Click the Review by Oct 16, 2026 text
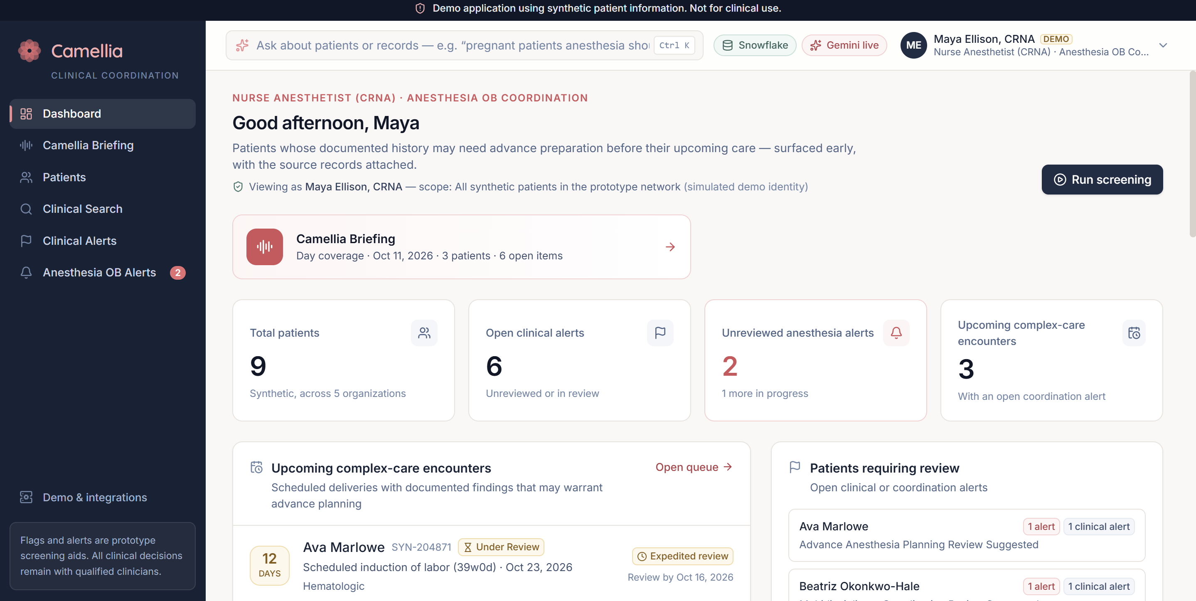Screen dimensions: 1196x601 (680, 577)
